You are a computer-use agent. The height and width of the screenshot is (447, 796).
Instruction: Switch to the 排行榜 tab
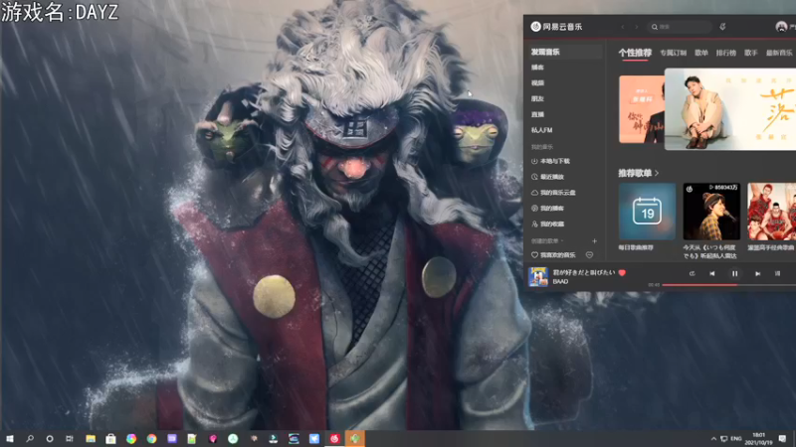pyautogui.click(x=726, y=53)
